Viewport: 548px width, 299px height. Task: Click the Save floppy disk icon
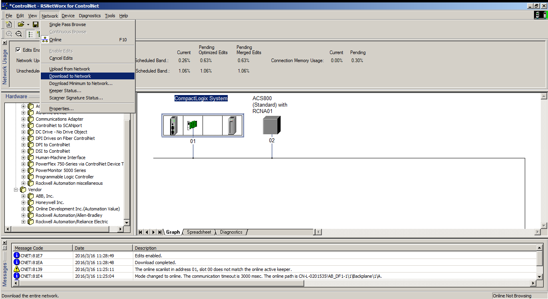(36, 24)
